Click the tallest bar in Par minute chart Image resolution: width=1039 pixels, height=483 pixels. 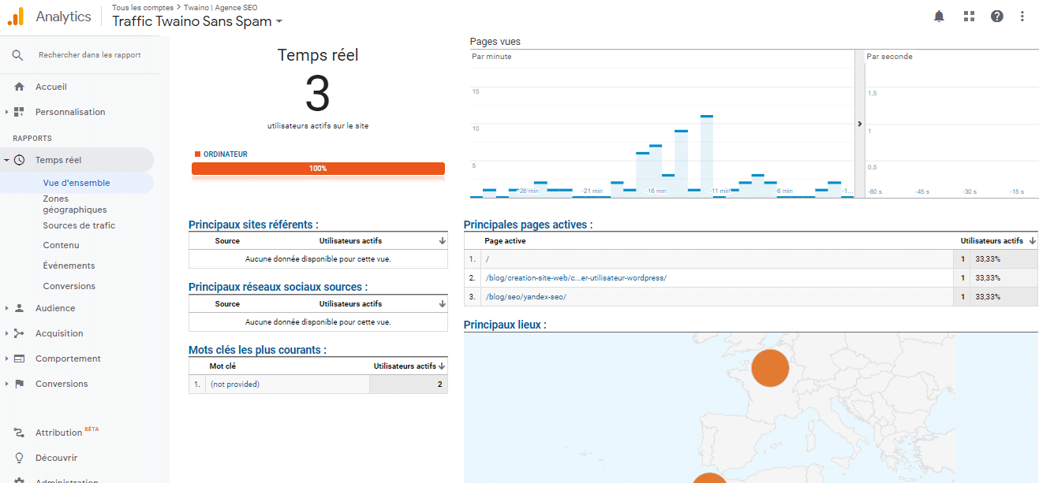[x=706, y=156]
